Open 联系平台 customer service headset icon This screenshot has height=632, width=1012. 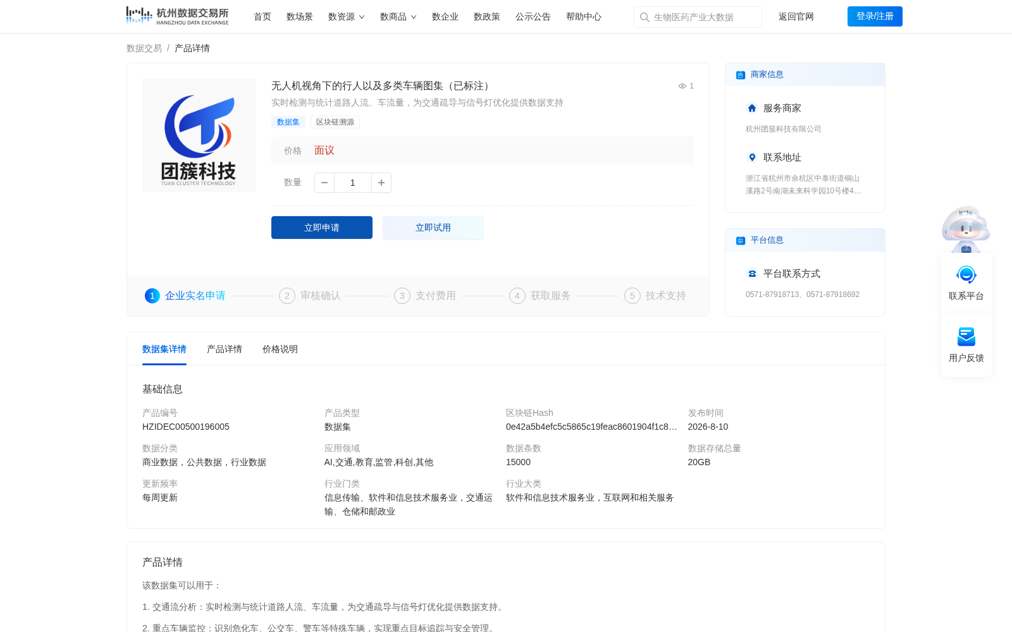966,275
